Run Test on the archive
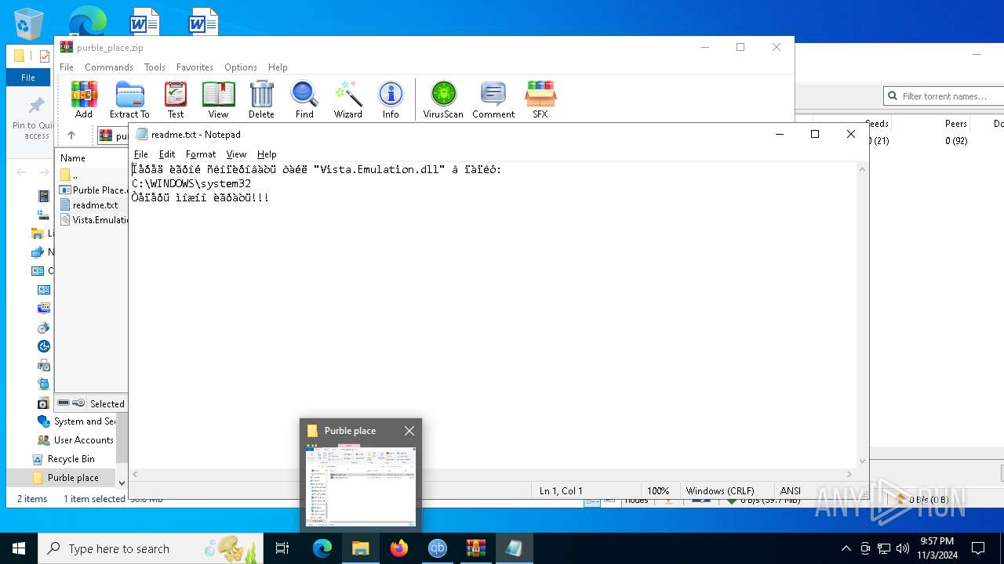This screenshot has height=564, width=1004. [176, 99]
